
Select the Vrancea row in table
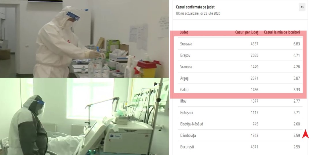coord(240,67)
